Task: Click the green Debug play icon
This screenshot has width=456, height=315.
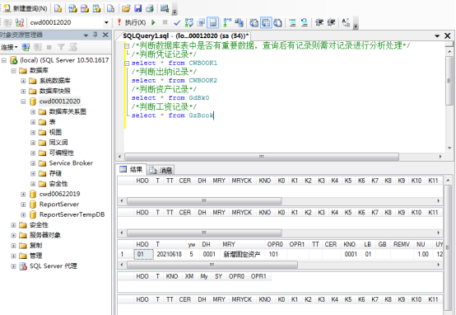Action: [x=153, y=22]
